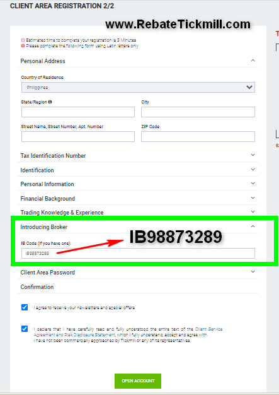Screen dimensions: 279x395
Task: Collapse the Personal Address section chevron
Action: tap(253, 61)
